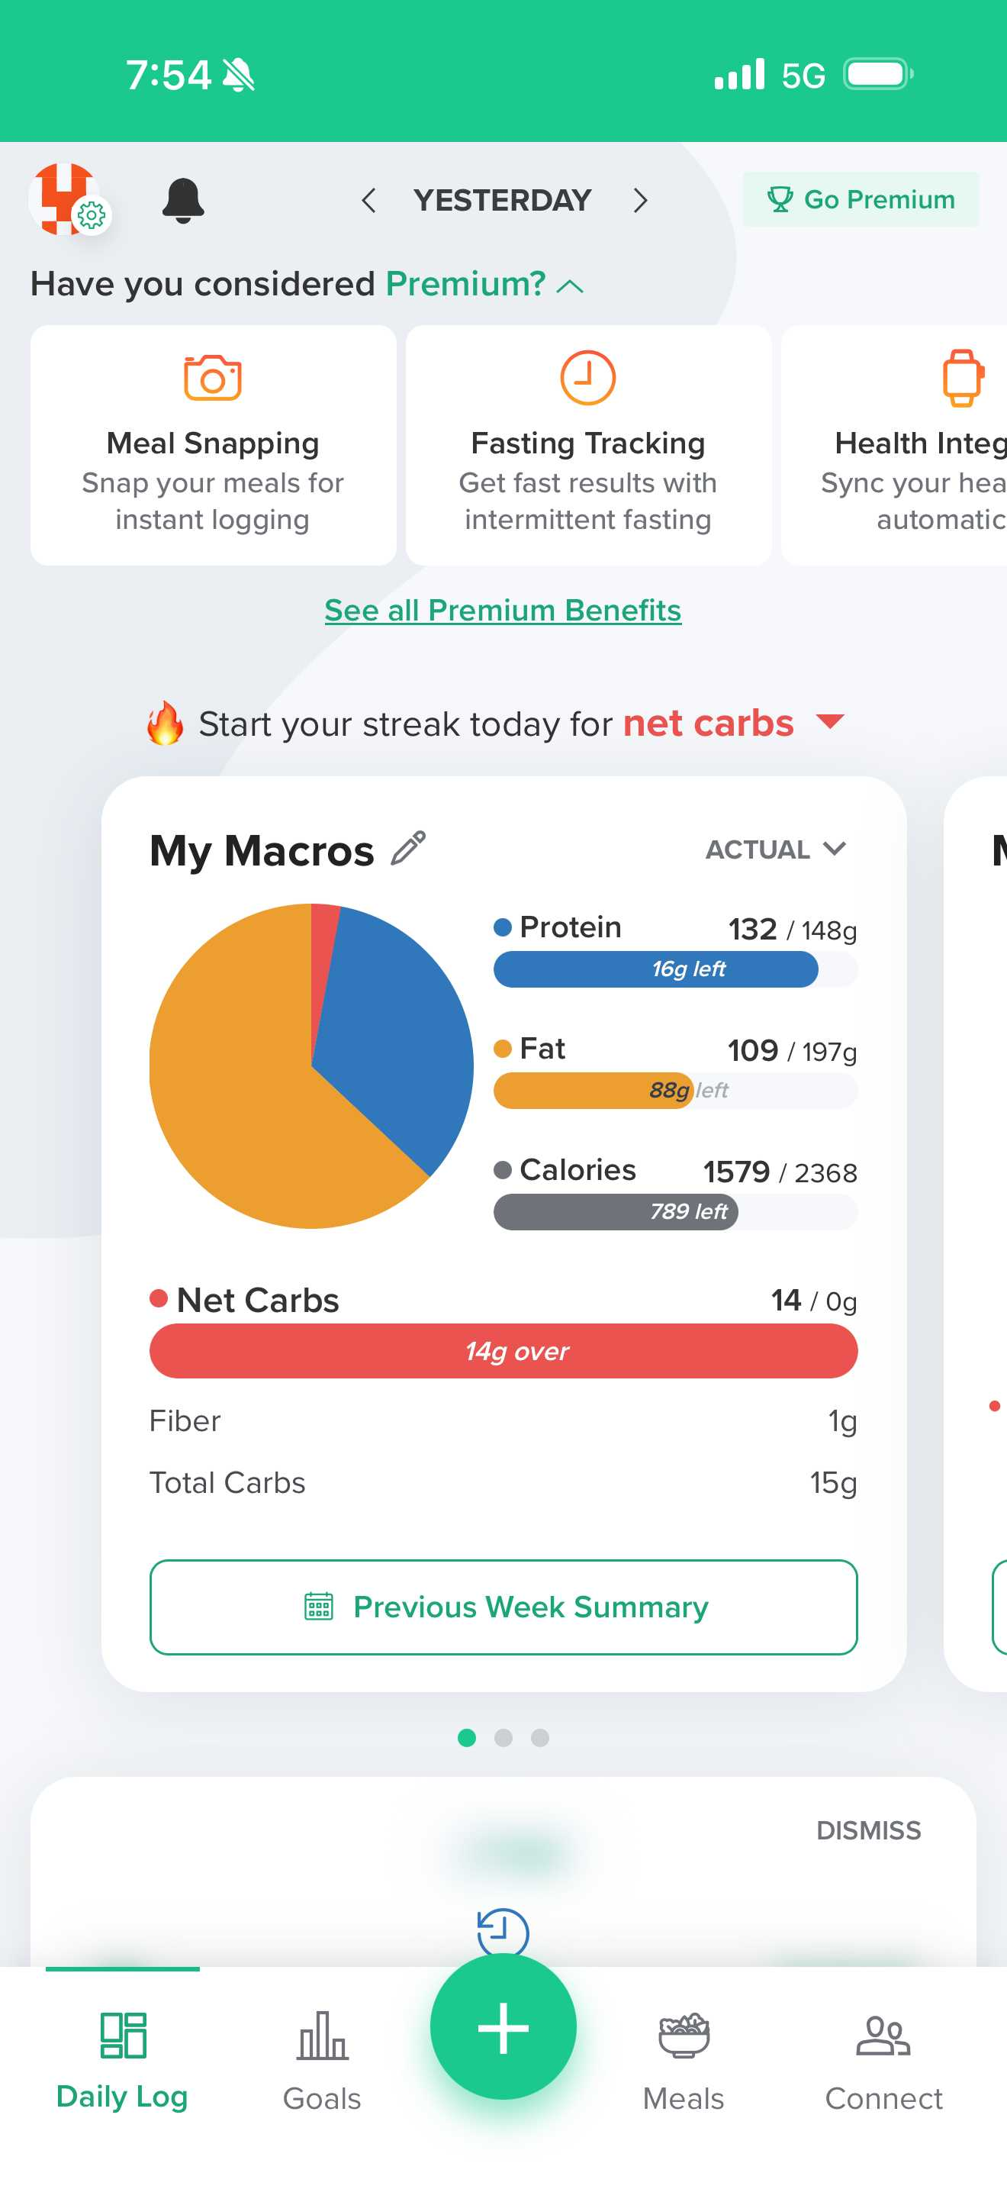The height and width of the screenshot is (2189, 1007).
Task: Collapse the Have you considered Premium section
Action: pyautogui.click(x=570, y=286)
